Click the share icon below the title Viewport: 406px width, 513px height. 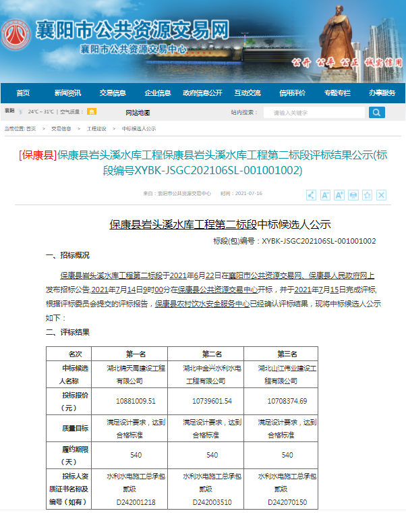point(311,195)
